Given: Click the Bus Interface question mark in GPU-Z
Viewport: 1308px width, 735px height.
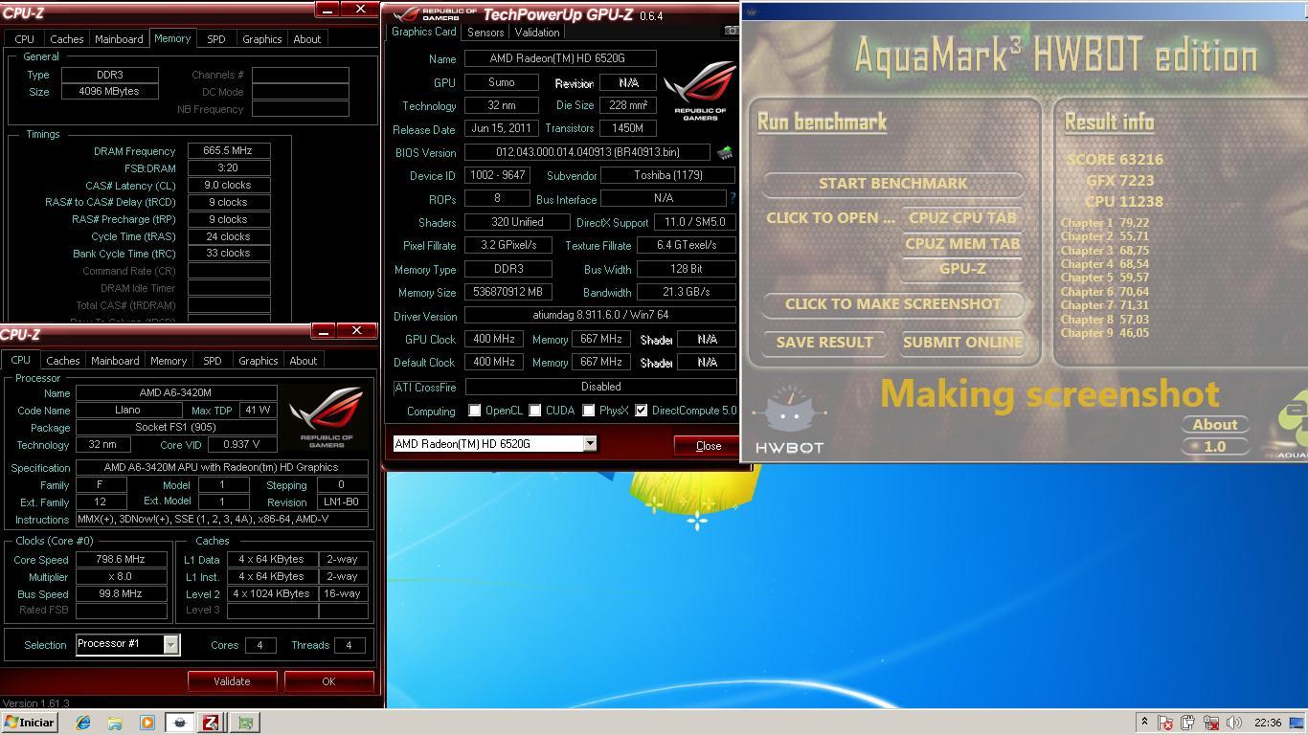Looking at the screenshot, I should click(733, 198).
